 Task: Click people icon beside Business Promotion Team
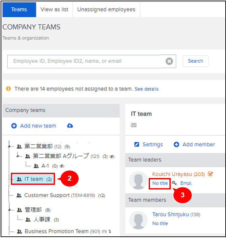[19, 231]
